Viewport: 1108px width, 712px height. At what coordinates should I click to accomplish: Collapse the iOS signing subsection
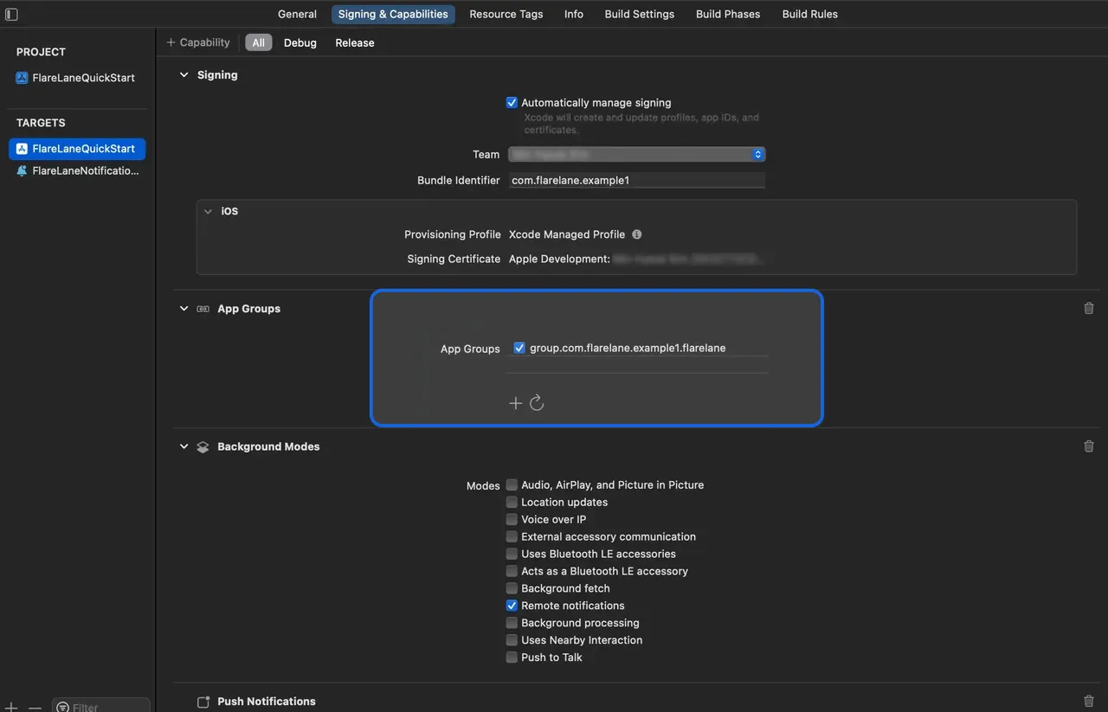pos(208,211)
